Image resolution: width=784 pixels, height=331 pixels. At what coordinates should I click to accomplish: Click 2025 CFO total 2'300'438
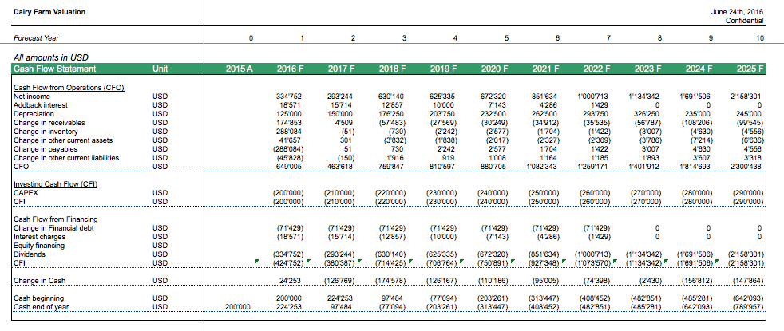(x=744, y=166)
